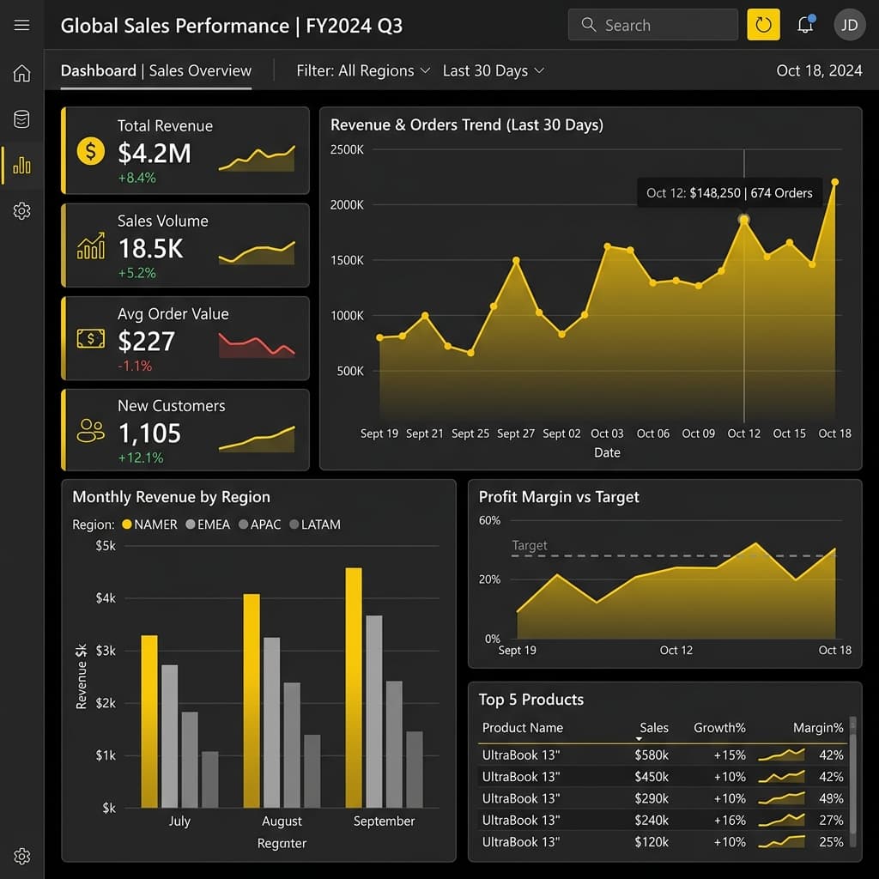Click the Sales Volume sparkline
879x879 pixels.
[257, 253]
